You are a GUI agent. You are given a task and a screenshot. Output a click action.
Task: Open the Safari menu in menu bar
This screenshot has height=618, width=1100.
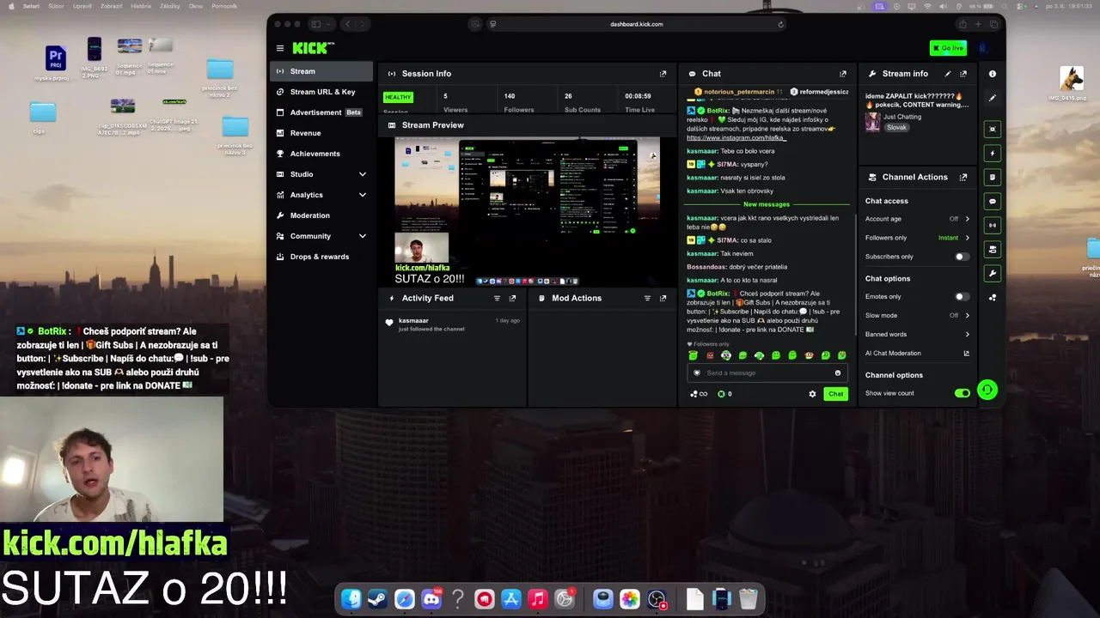(x=31, y=6)
